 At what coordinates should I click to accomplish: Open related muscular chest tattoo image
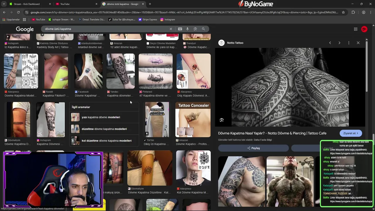(290, 181)
